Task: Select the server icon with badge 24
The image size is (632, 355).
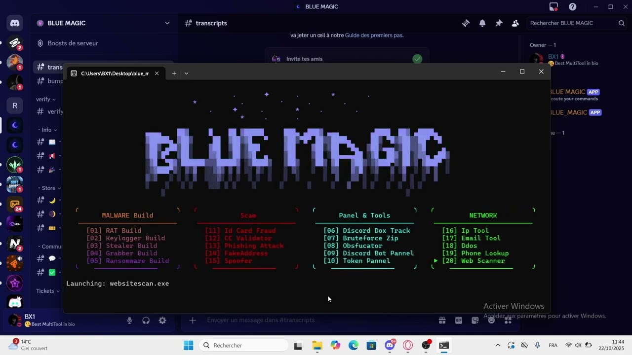Action: pos(15,204)
